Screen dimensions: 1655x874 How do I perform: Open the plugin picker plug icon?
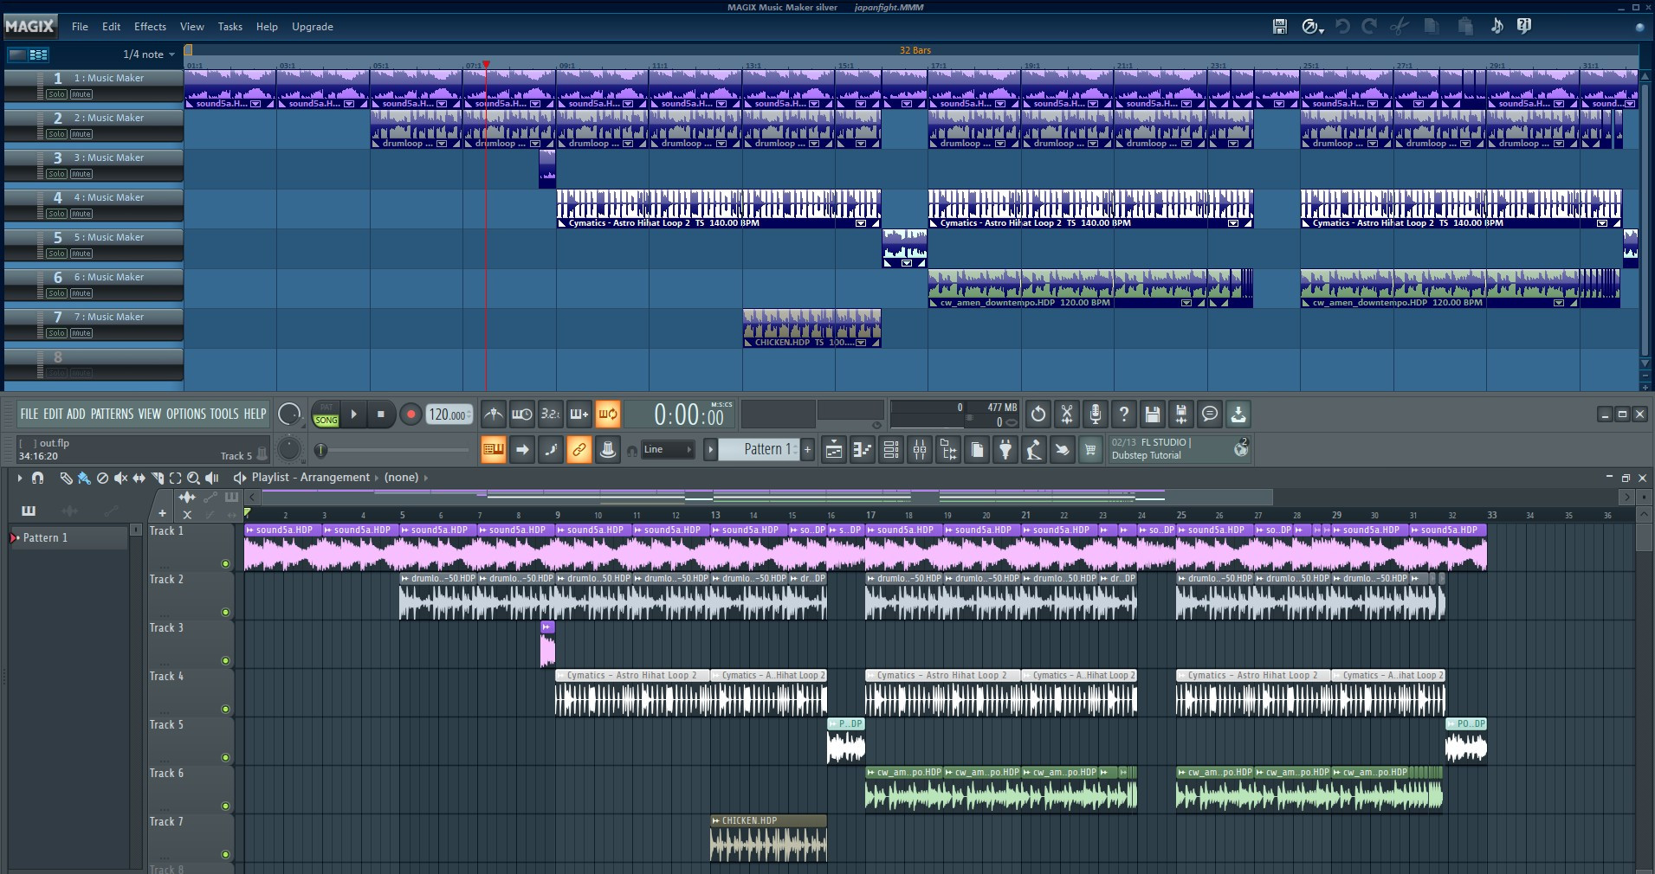point(1005,449)
